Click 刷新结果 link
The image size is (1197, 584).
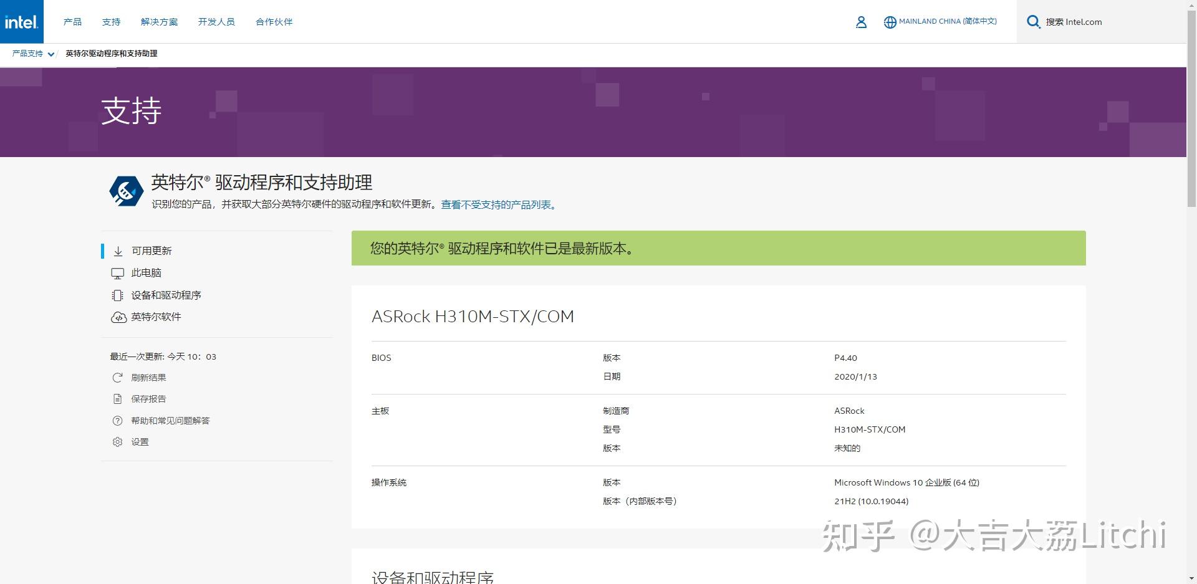click(x=148, y=378)
